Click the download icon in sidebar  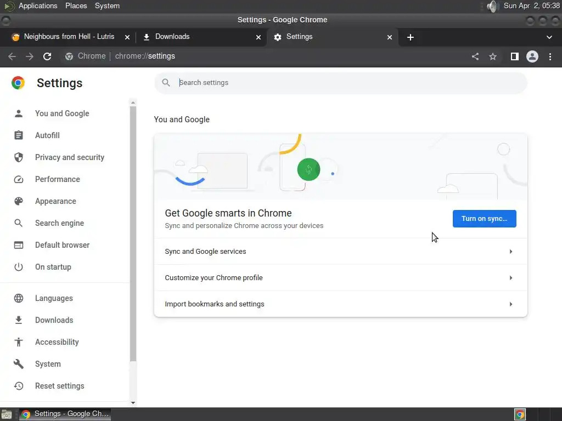(19, 320)
